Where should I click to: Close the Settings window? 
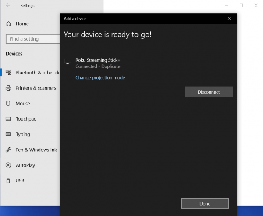[x=256, y=5]
